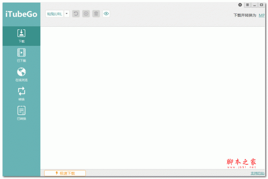
Task: Click the Paste URL (粘贴URL) button
Action: pos(54,14)
